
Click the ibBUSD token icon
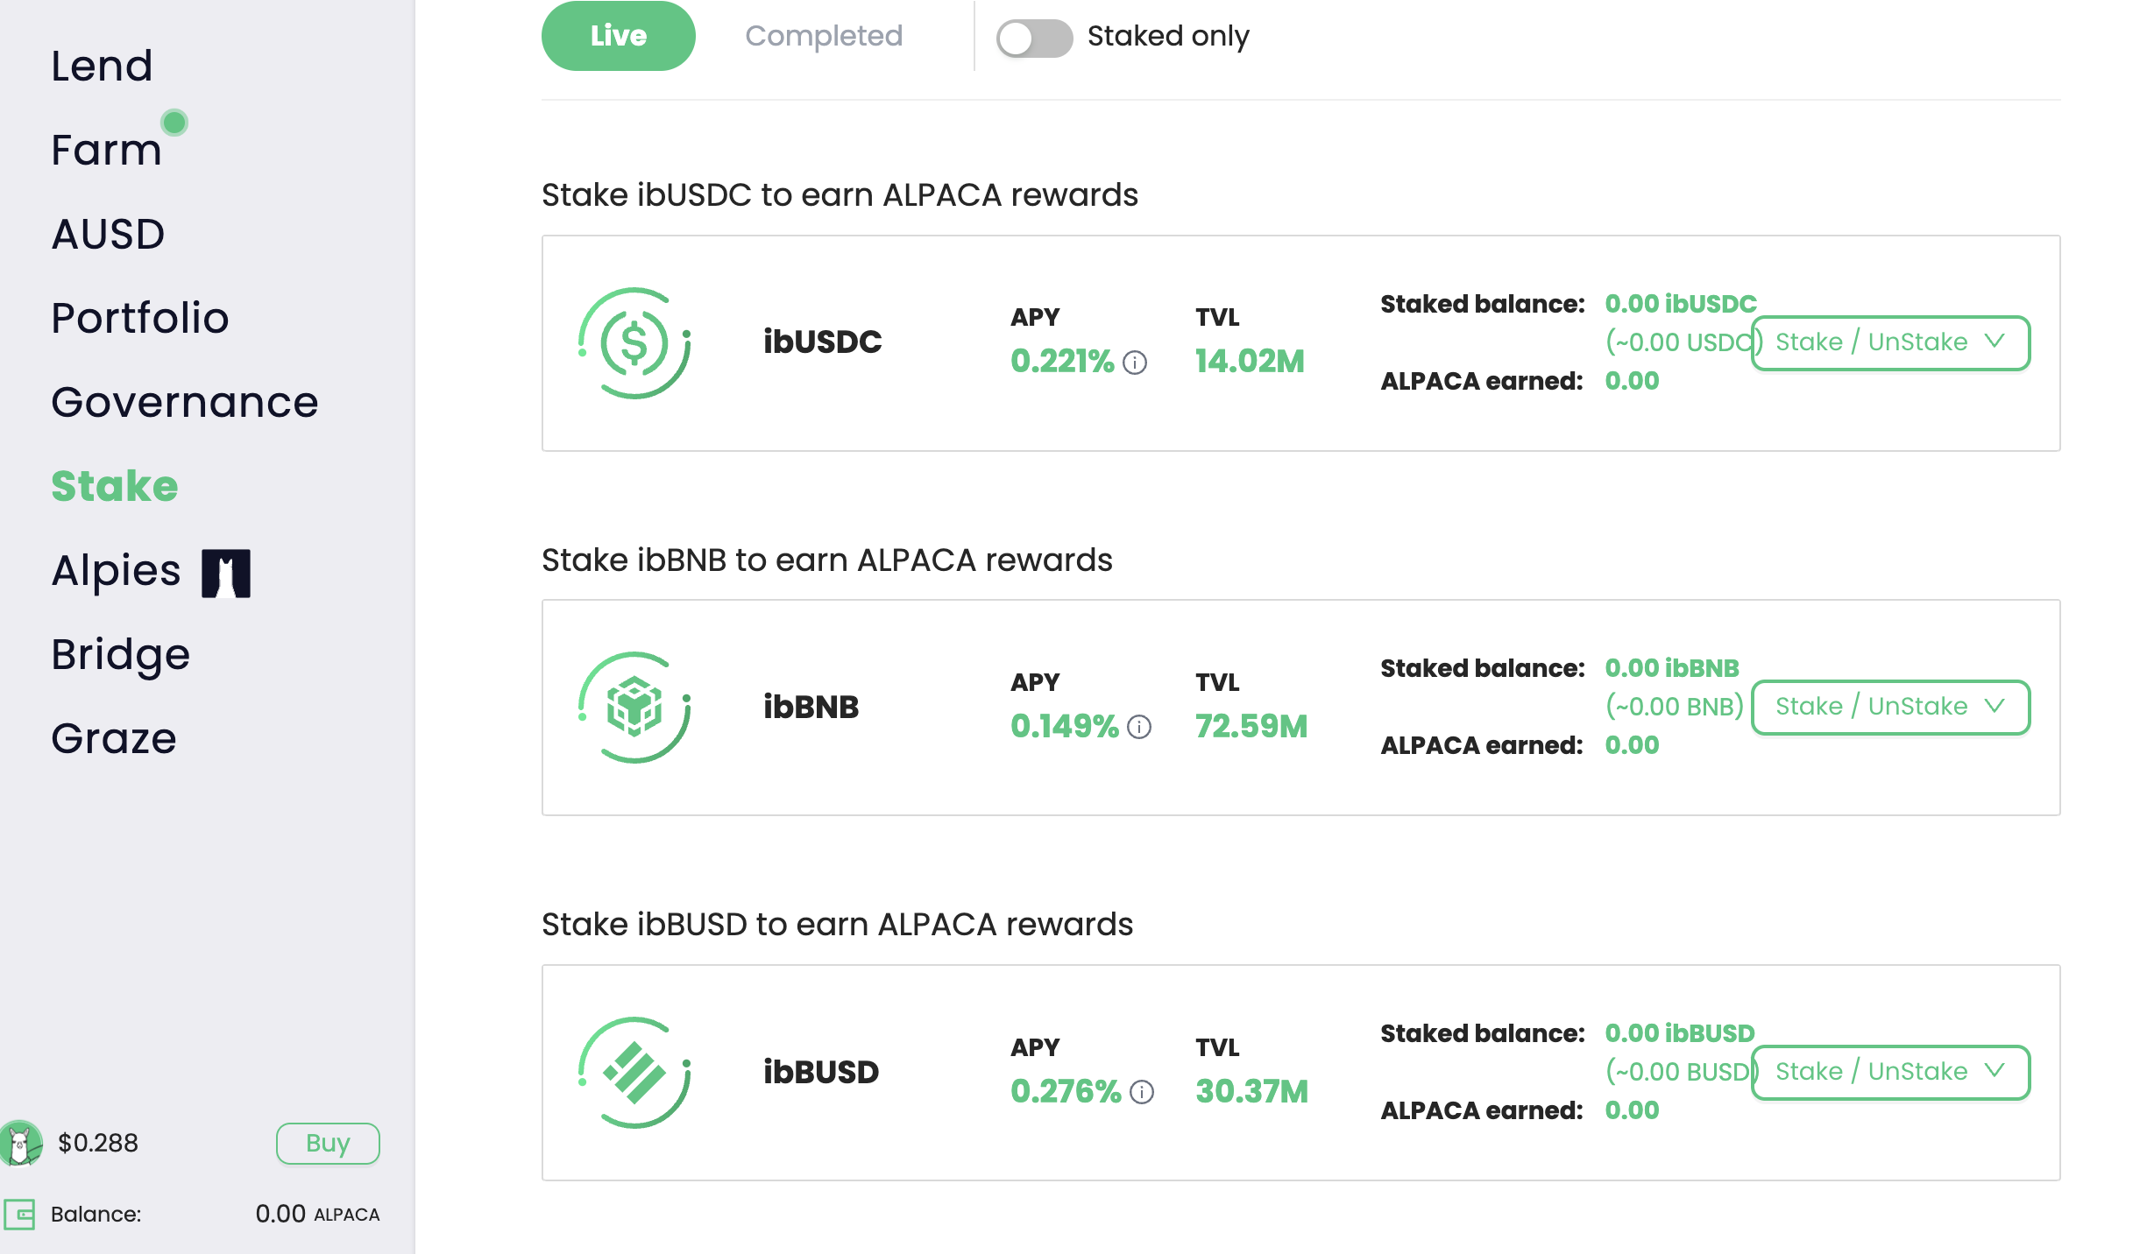tap(634, 1072)
